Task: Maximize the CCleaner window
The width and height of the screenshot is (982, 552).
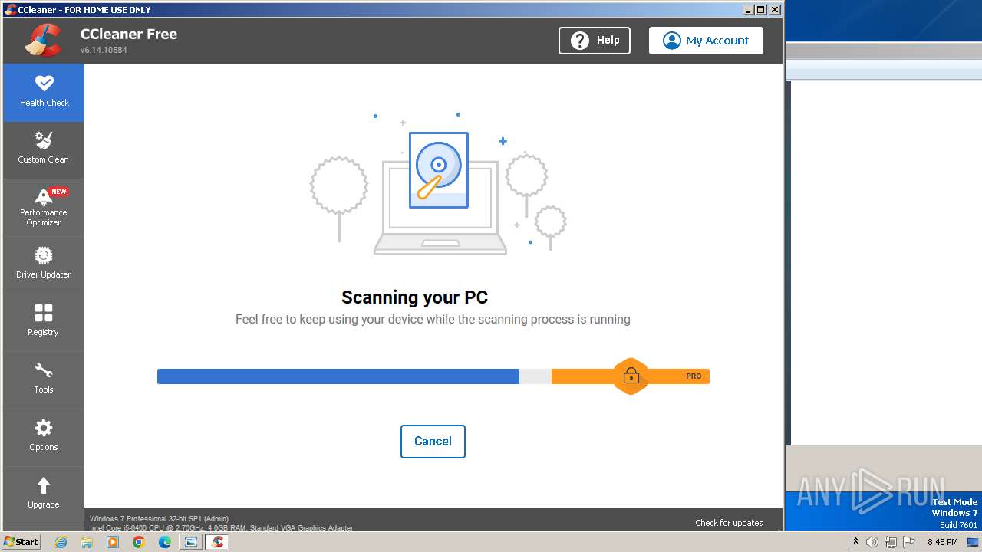Action: click(760, 10)
